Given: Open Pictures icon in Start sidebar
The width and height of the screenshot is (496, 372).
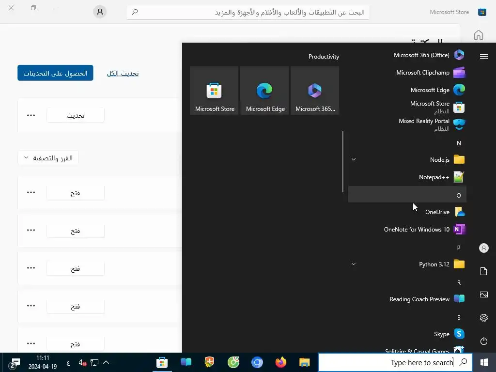Looking at the screenshot, I should point(484,294).
